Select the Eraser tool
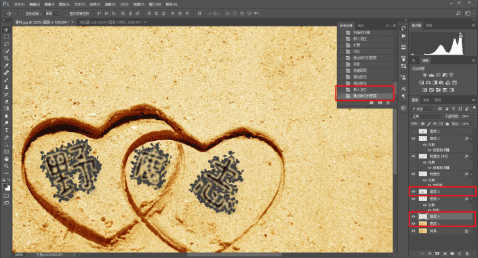Screen dimensions: 478x258 [6, 102]
